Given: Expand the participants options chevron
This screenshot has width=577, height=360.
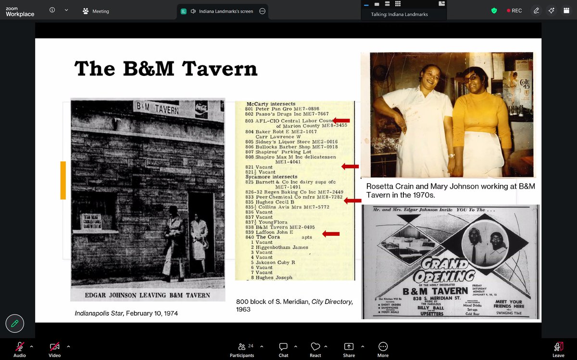Looking at the screenshot, I should (262, 346).
